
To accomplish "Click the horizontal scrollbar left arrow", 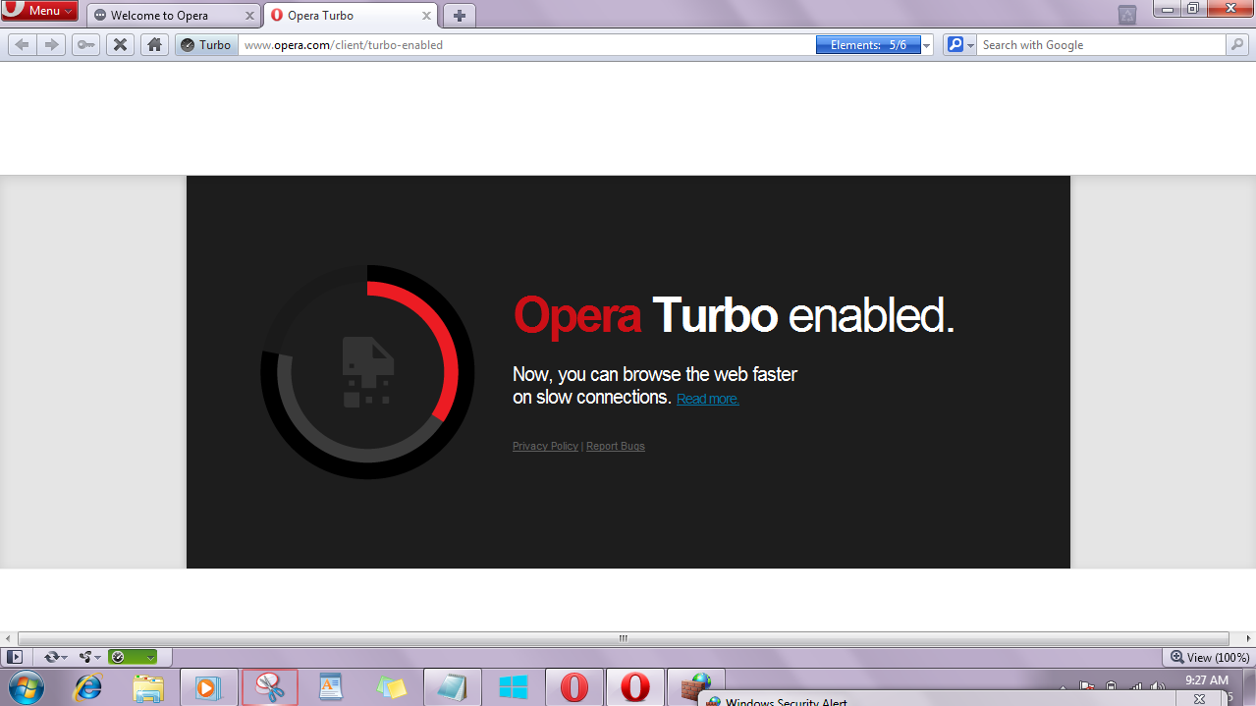I will click(9, 638).
